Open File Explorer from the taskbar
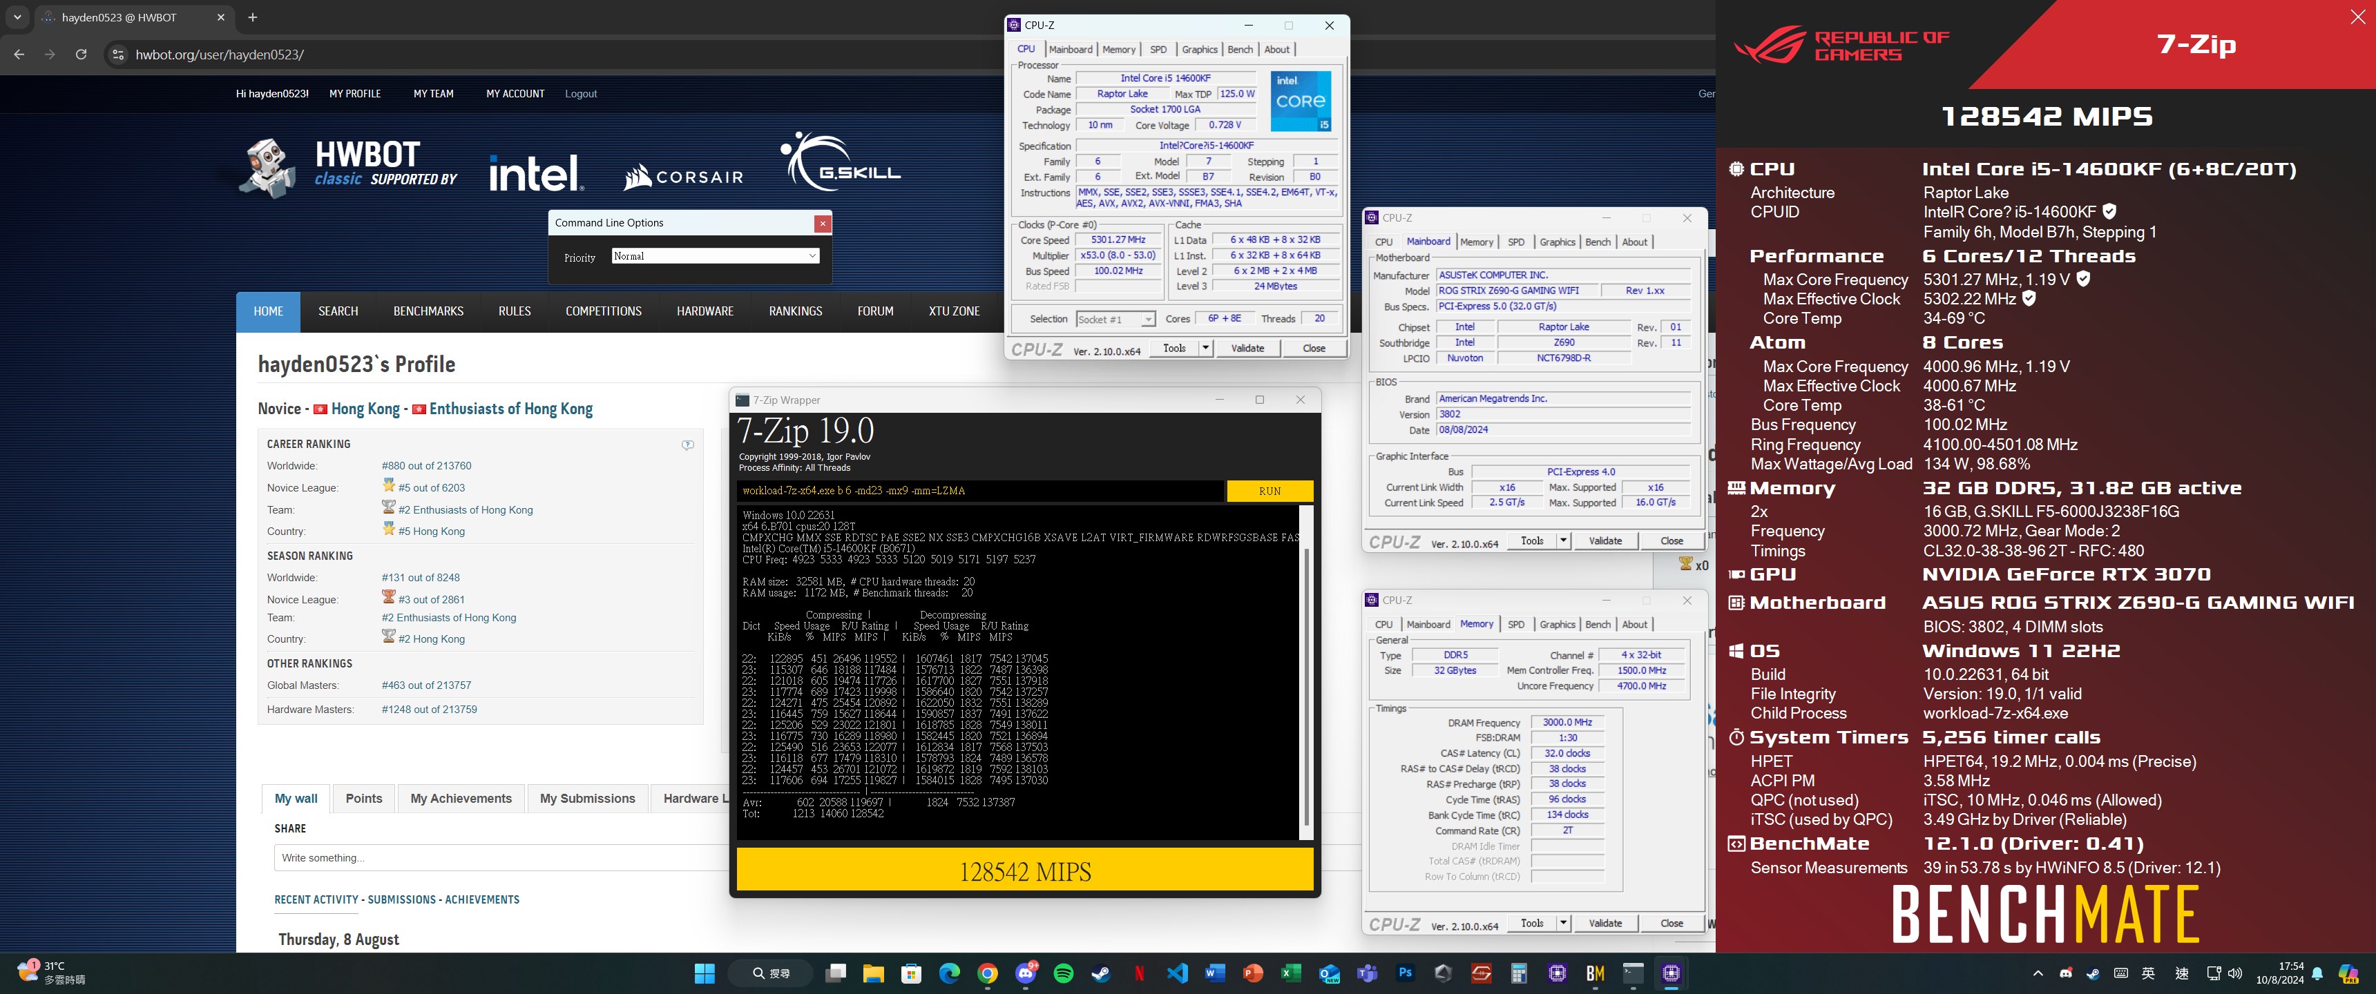Image resolution: width=2376 pixels, height=994 pixels. coord(874,973)
